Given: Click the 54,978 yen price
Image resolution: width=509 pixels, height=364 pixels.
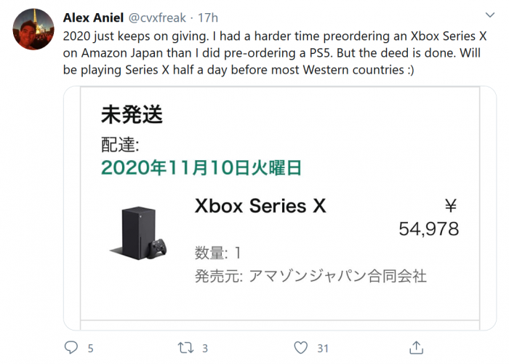Looking at the screenshot, I should [428, 229].
